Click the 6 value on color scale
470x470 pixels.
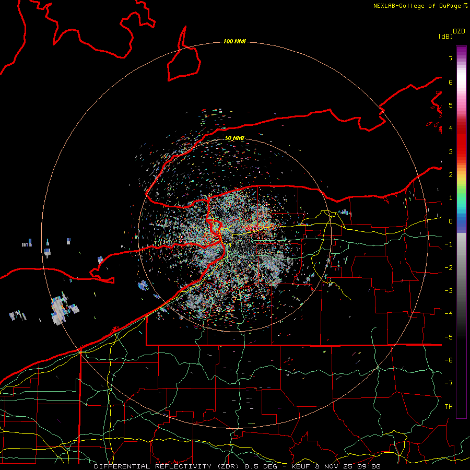(x=451, y=82)
